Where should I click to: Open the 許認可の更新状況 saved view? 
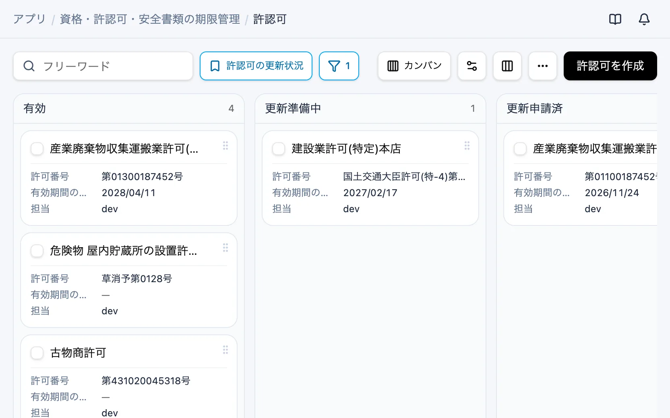256,66
